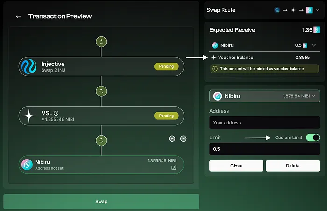Toggle the Custom Limit switch
327x211 pixels.
[x=313, y=138]
